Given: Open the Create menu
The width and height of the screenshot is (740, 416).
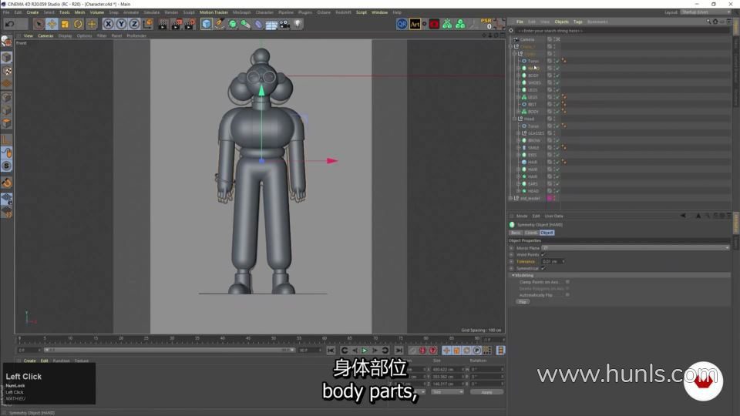Looking at the screenshot, I should pyautogui.click(x=32, y=12).
